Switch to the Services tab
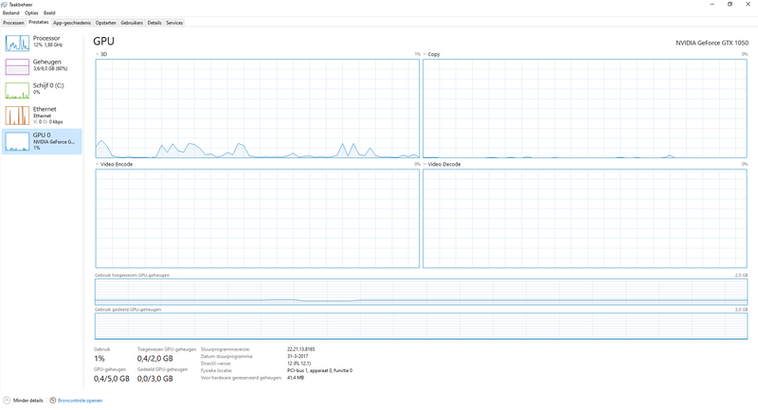The height and width of the screenshot is (410, 758). click(x=174, y=23)
